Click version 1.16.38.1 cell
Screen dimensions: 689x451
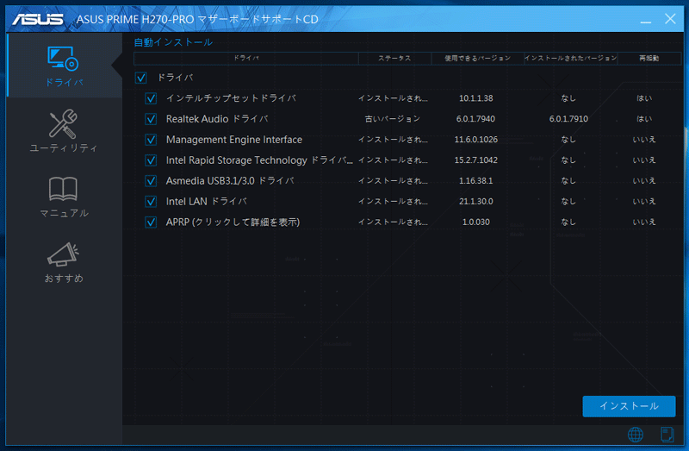pyautogui.click(x=476, y=181)
